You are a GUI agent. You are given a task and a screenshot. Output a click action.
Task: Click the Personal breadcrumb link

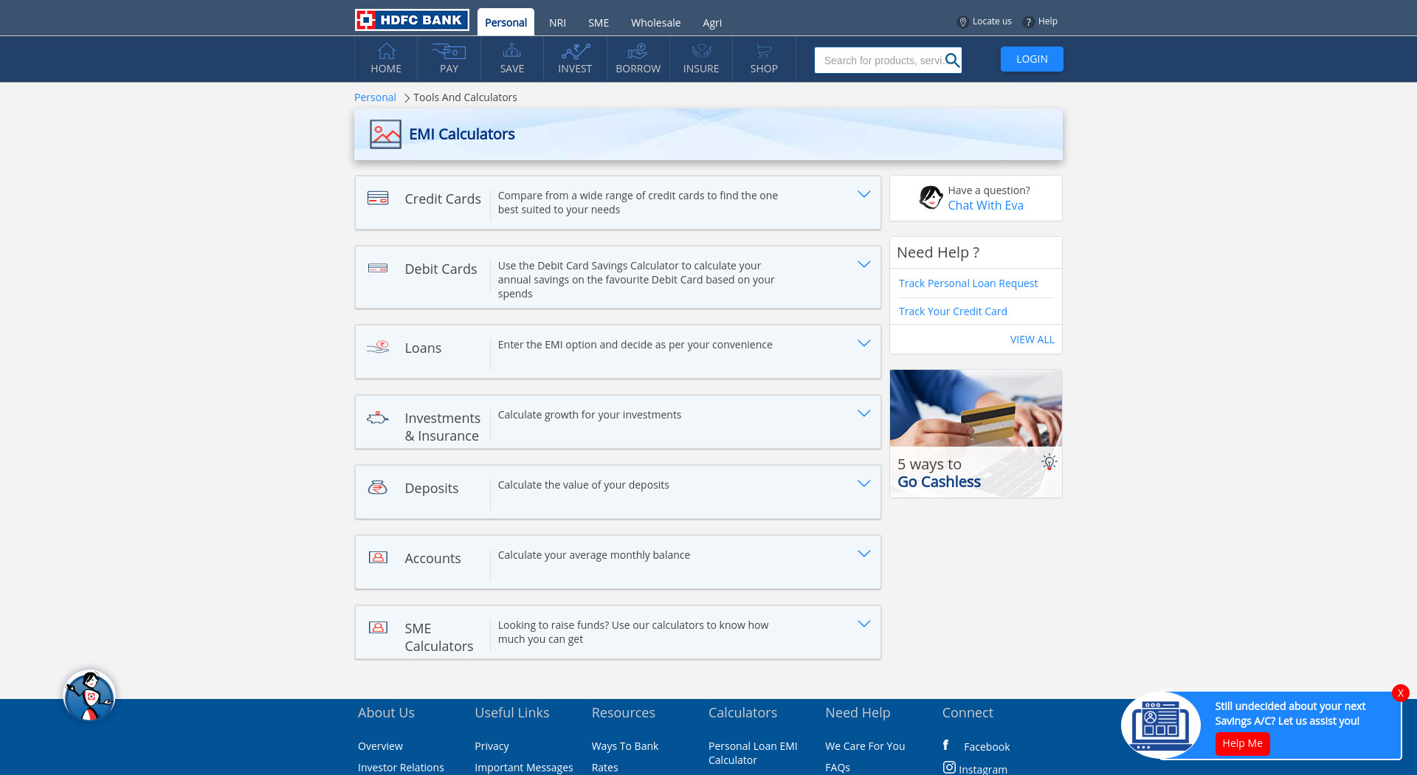click(375, 97)
